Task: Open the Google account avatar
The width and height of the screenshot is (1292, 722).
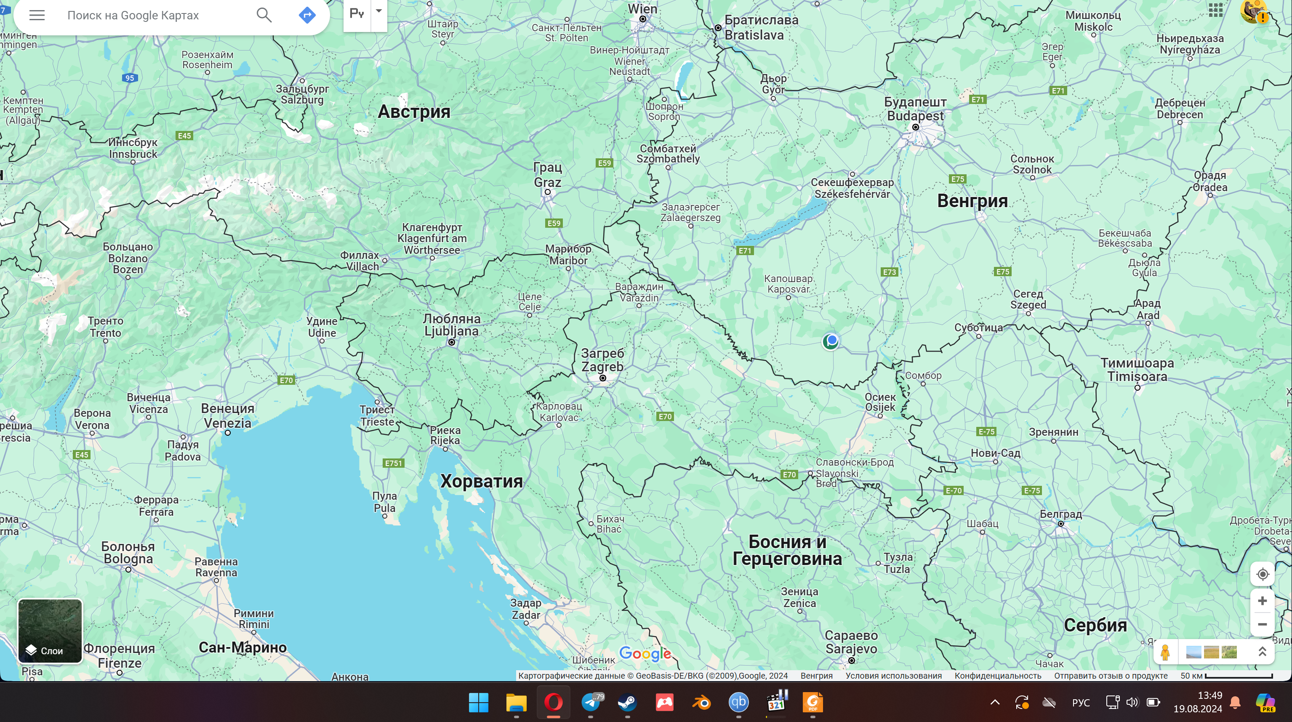Action: coord(1252,11)
